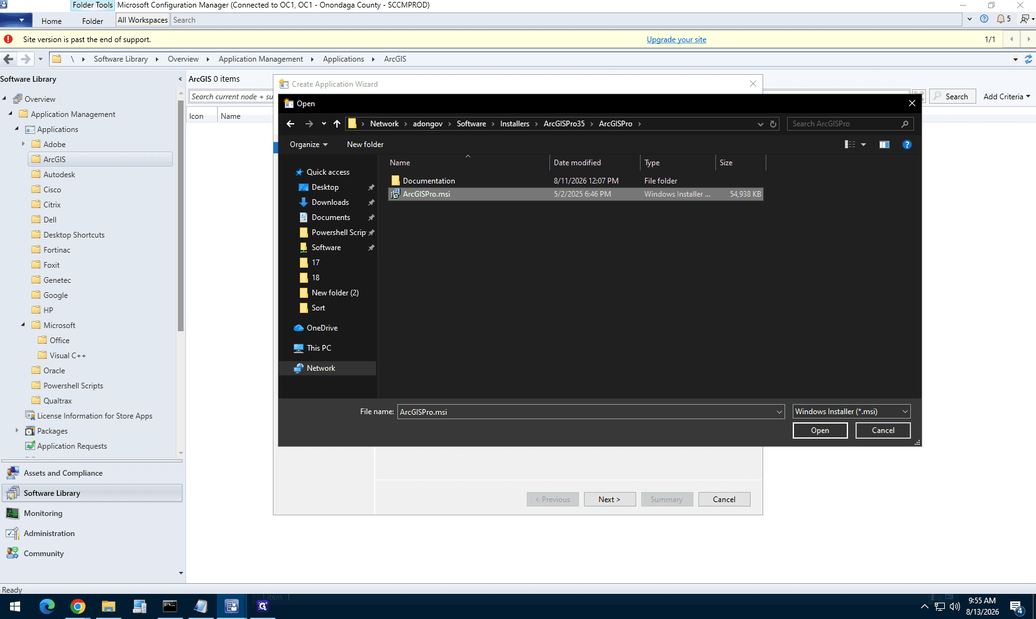
Task: Open the Administration workspace
Action: 92,534
